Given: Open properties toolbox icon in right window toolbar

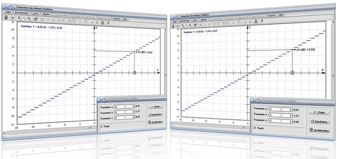Looking at the screenshot, I should coord(195,25).
